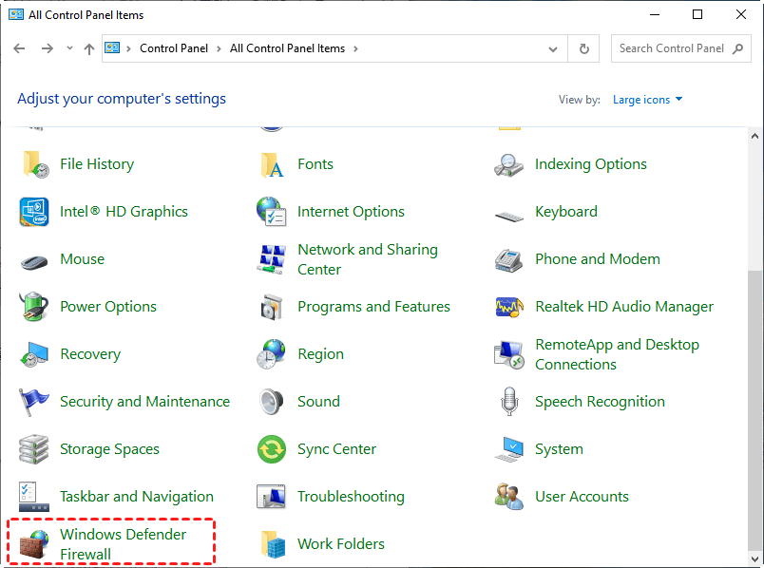Open the Work Folders icon
This screenshot has width=764, height=568.
pyautogui.click(x=272, y=544)
